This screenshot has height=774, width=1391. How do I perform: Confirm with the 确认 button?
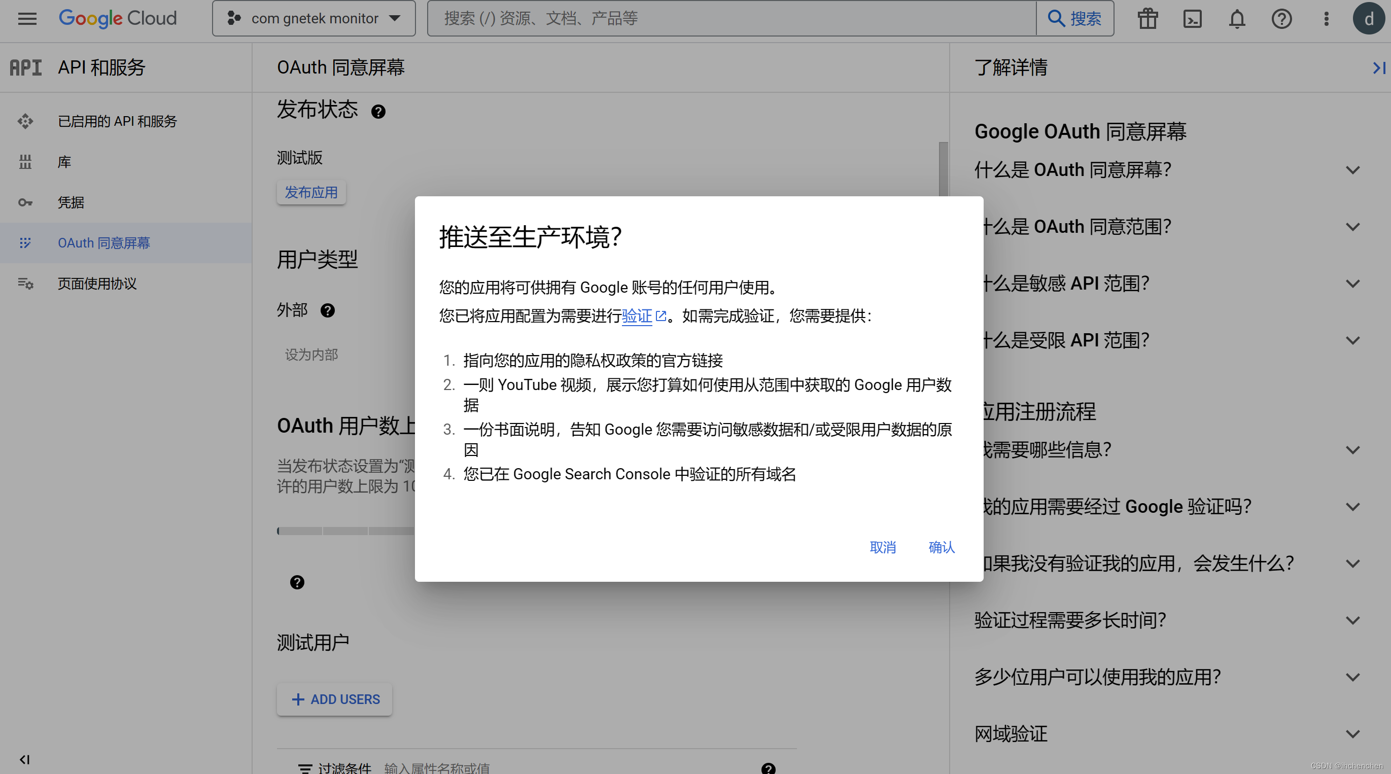click(941, 547)
